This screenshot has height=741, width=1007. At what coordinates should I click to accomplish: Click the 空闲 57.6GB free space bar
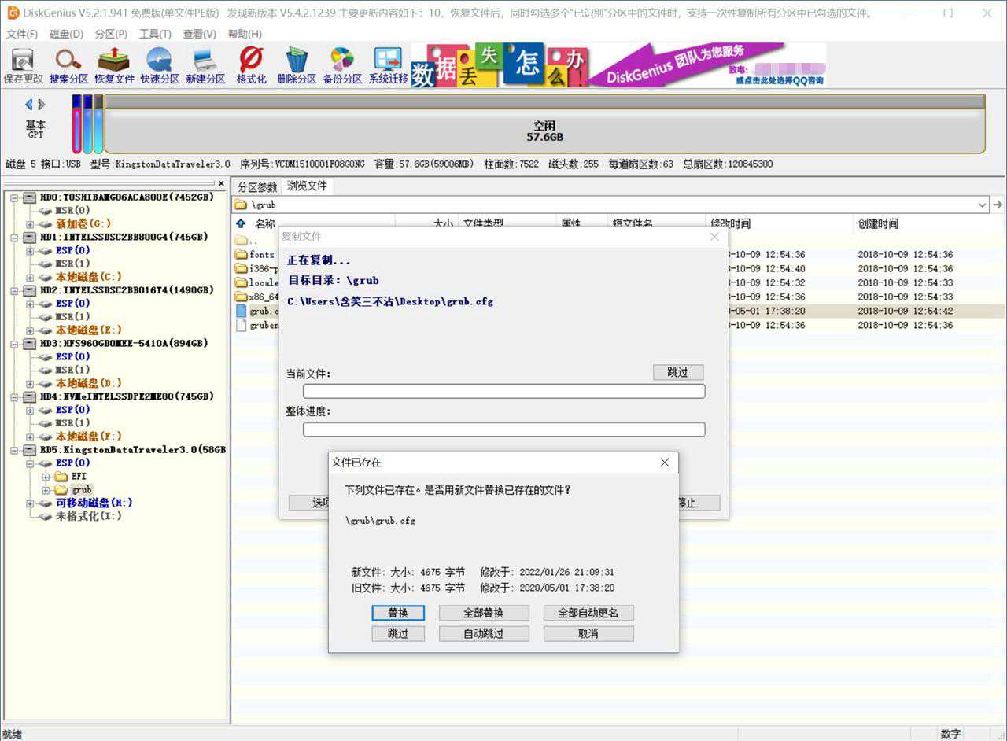(x=544, y=131)
